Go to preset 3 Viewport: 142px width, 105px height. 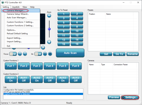click(x=64, y=18)
